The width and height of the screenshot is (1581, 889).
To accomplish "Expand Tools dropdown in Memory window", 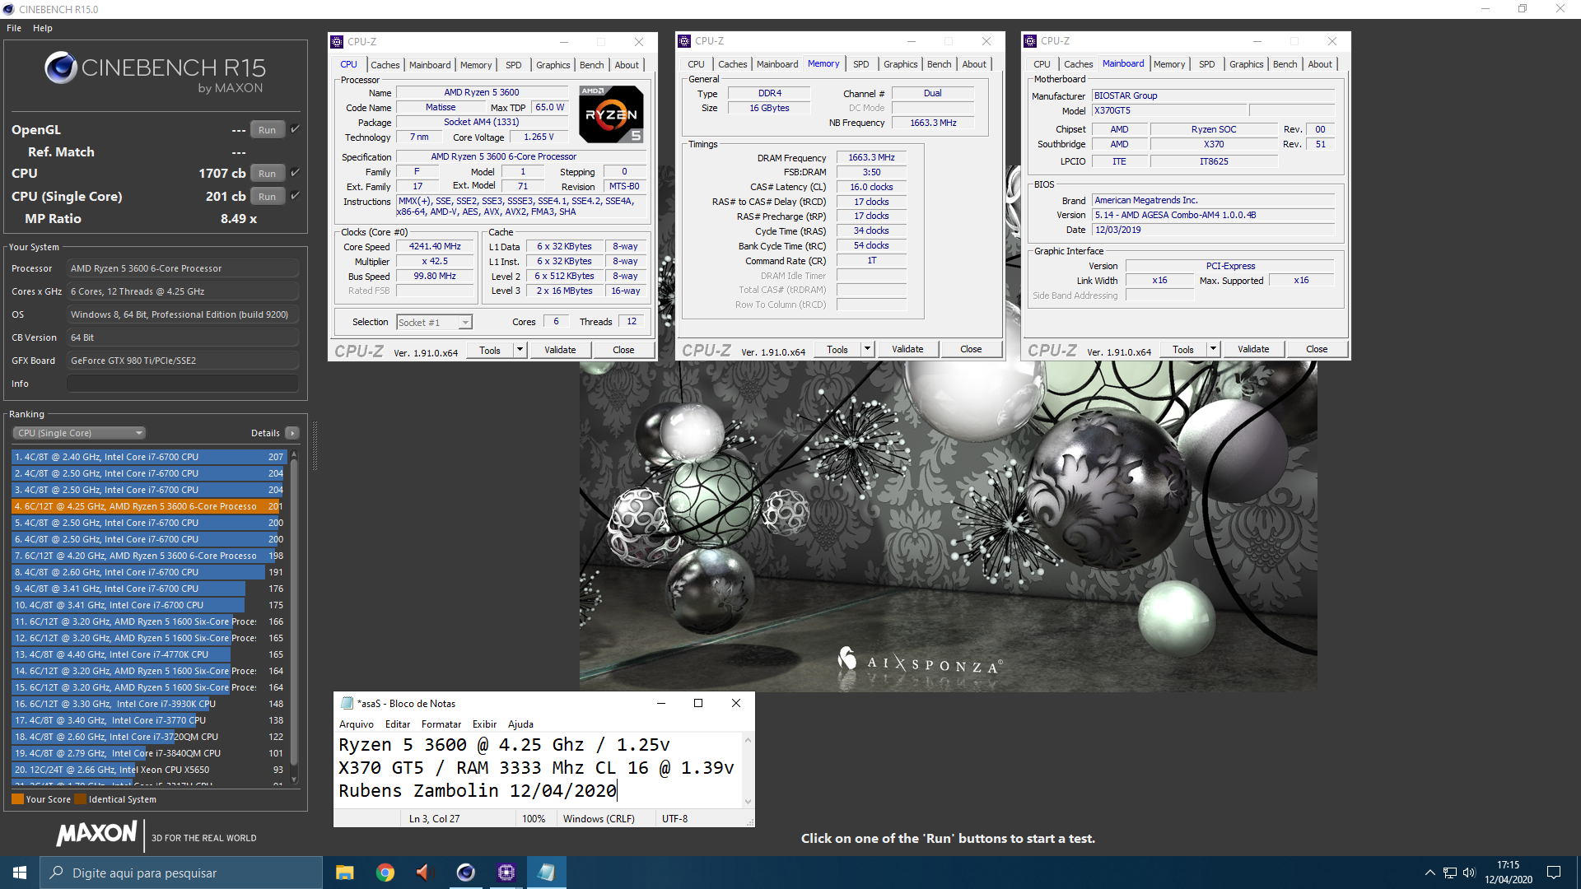I will pyautogui.click(x=867, y=349).
